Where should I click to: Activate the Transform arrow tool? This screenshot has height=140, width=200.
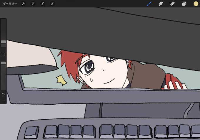(x=52, y=4)
